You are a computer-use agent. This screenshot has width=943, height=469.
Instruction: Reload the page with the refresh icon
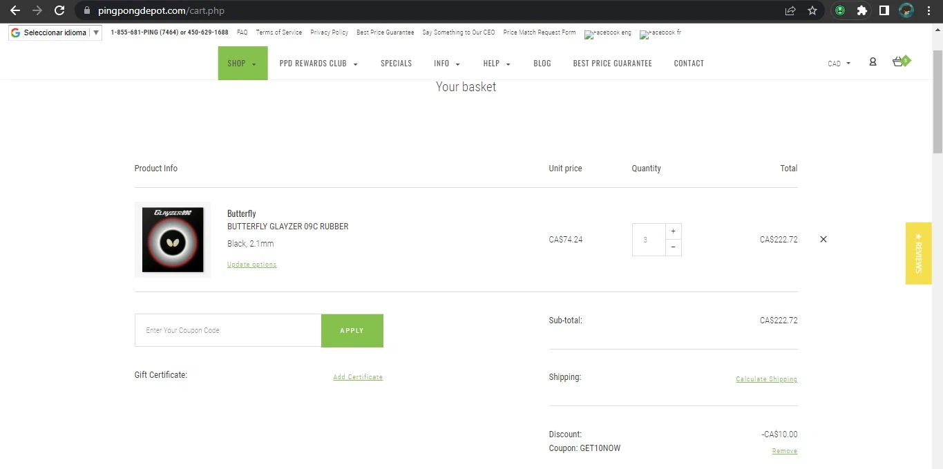tap(59, 10)
